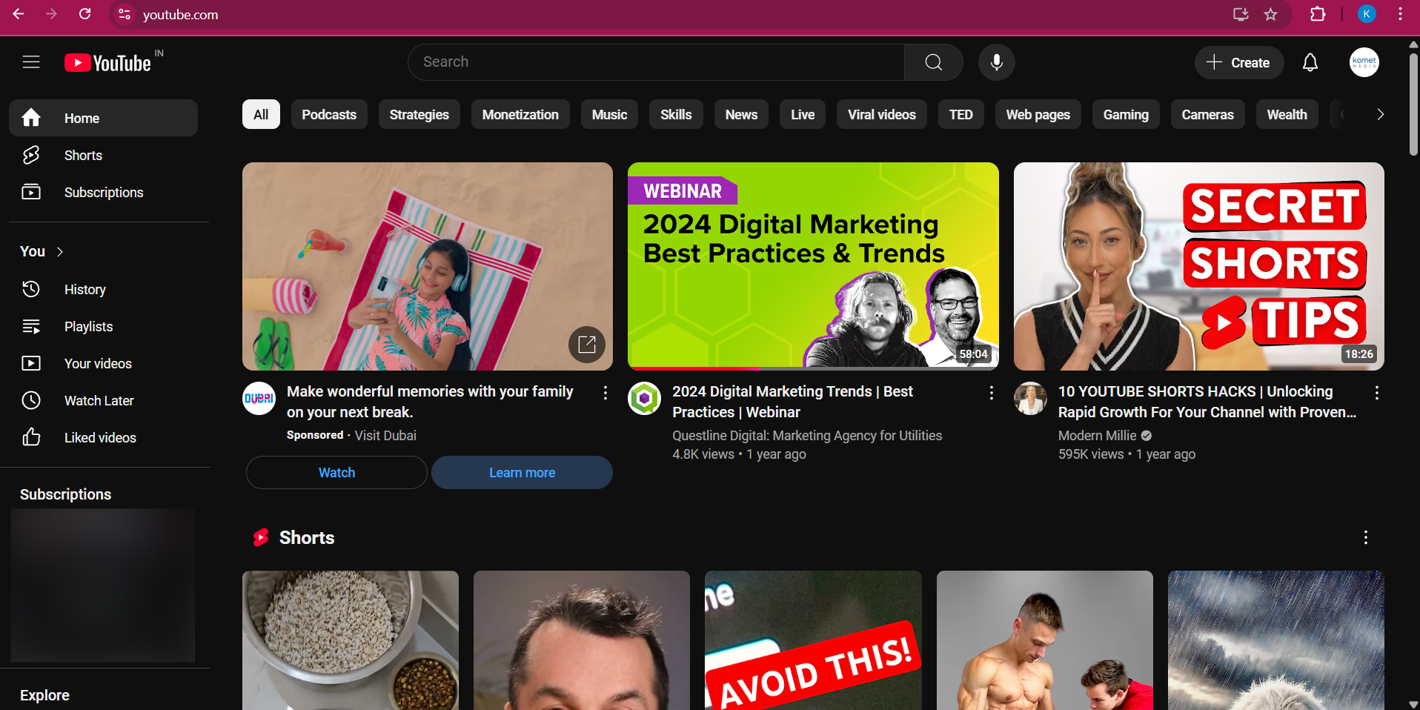Open the Digital Marketing webinar thumbnail
The image size is (1420, 710).
point(813,266)
